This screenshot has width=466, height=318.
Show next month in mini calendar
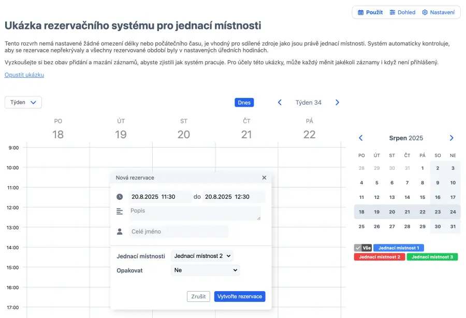click(x=452, y=138)
